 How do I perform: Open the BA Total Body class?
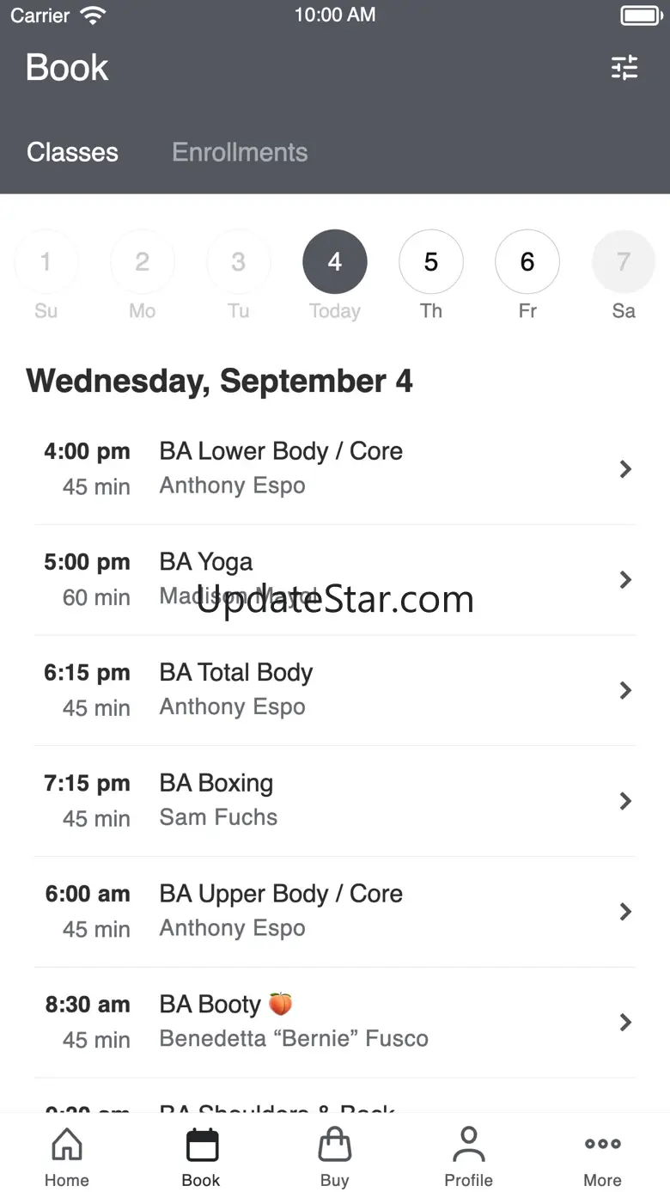click(335, 690)
